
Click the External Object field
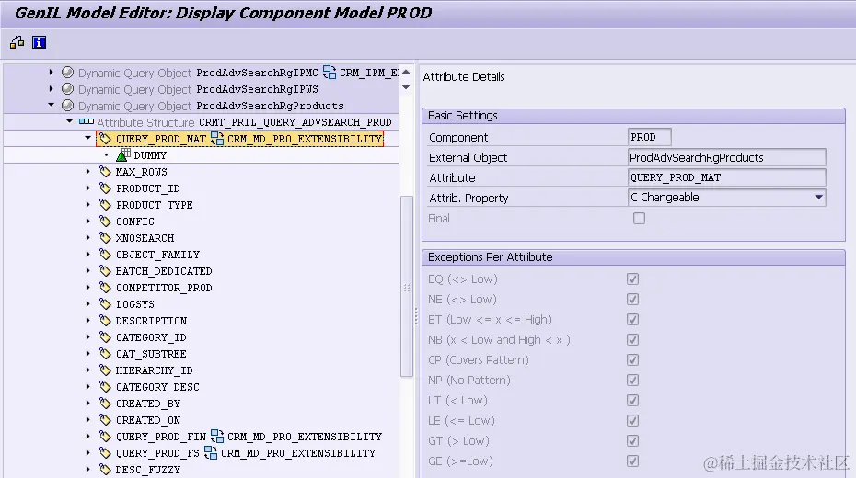click(726, 157)
